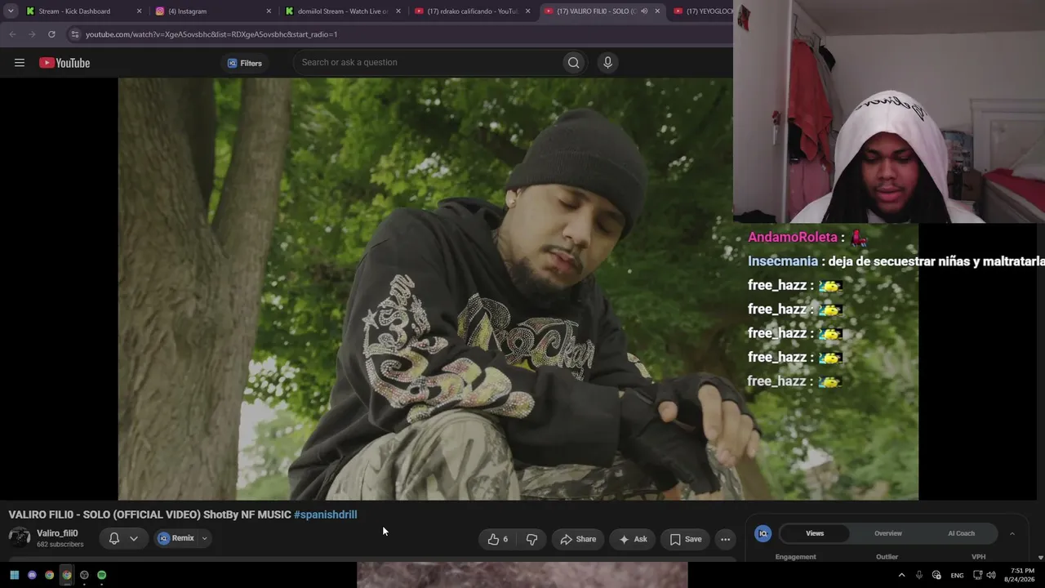Go forward in browser history
1045x588 pixels.
click(32, 34)
